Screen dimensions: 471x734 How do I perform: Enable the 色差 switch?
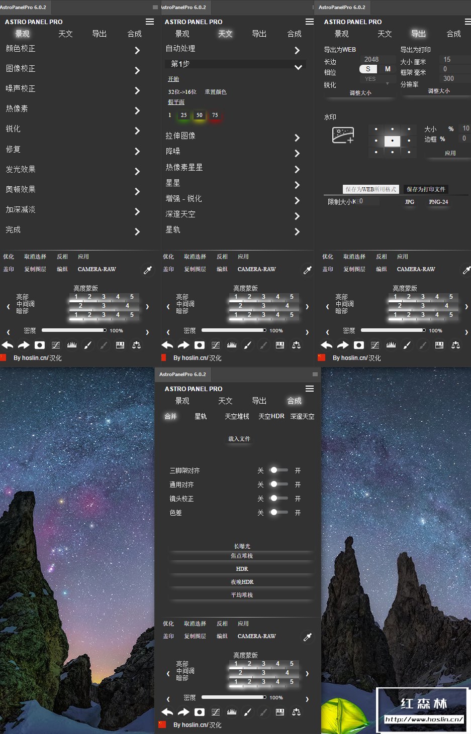coord(278,513)
